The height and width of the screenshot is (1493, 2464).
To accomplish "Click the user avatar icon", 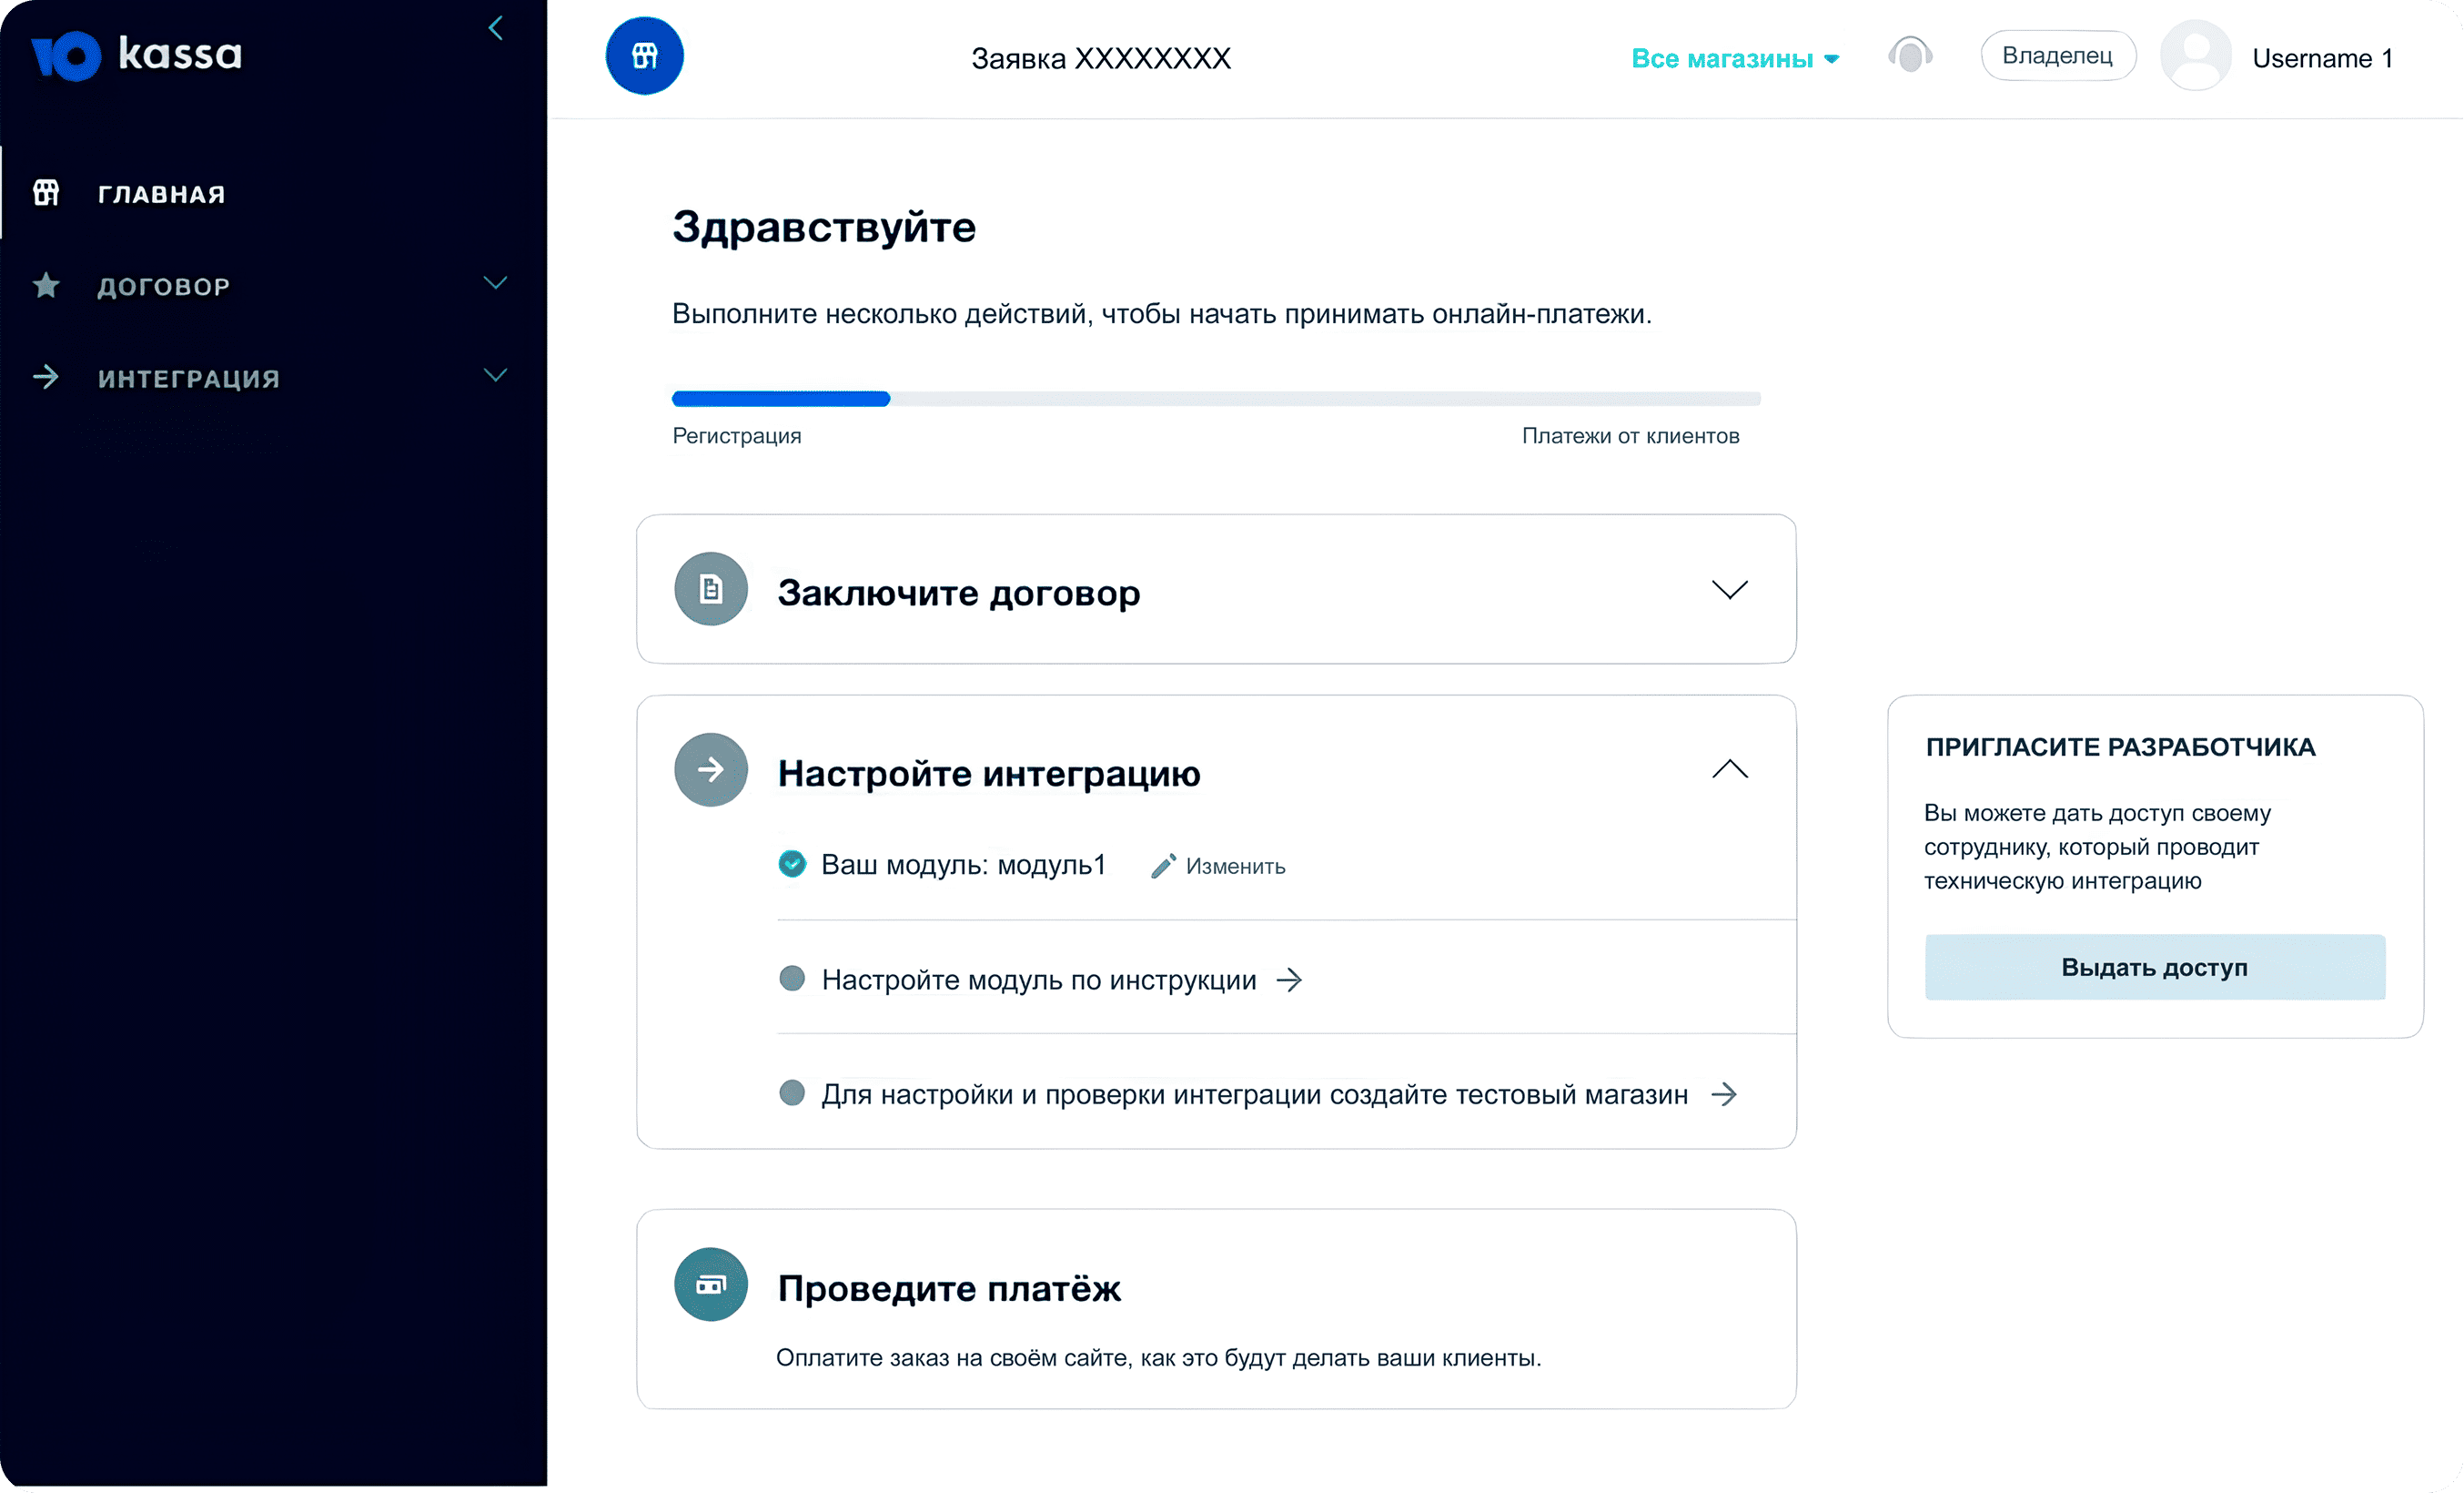I will click(x=2196, y=56).
